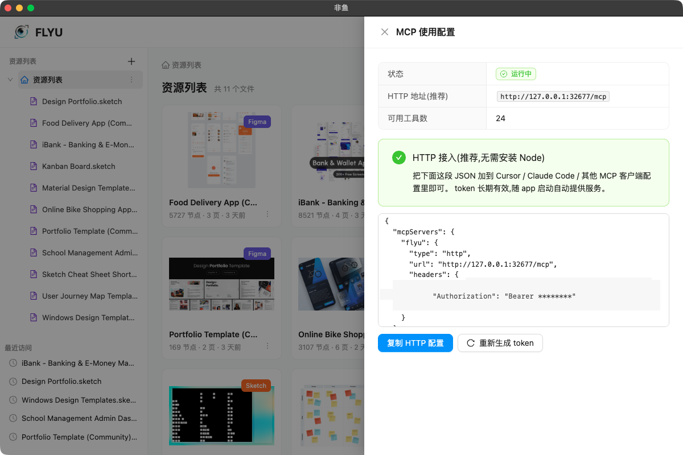Click Food Delivery App (C... card title
Image resolution: width=683 pixels, height=455 pixels.
(213, 202)
